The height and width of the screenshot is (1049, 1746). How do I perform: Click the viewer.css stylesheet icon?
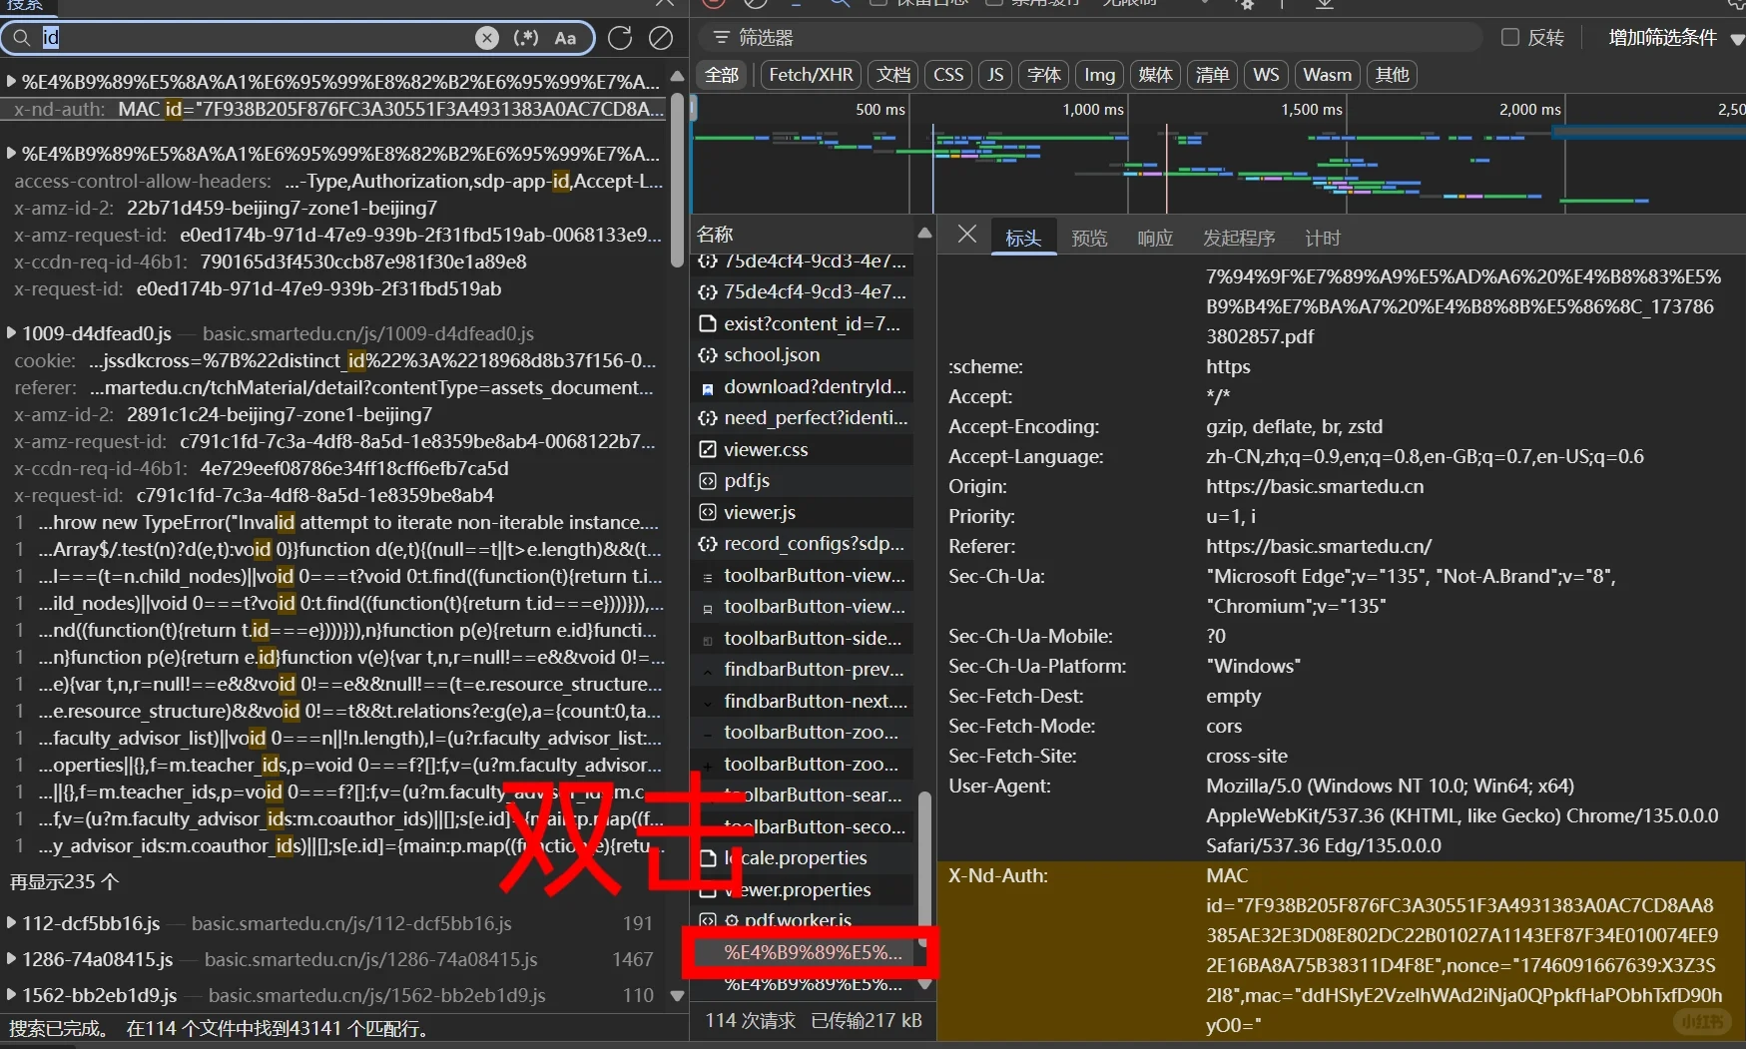708,450
